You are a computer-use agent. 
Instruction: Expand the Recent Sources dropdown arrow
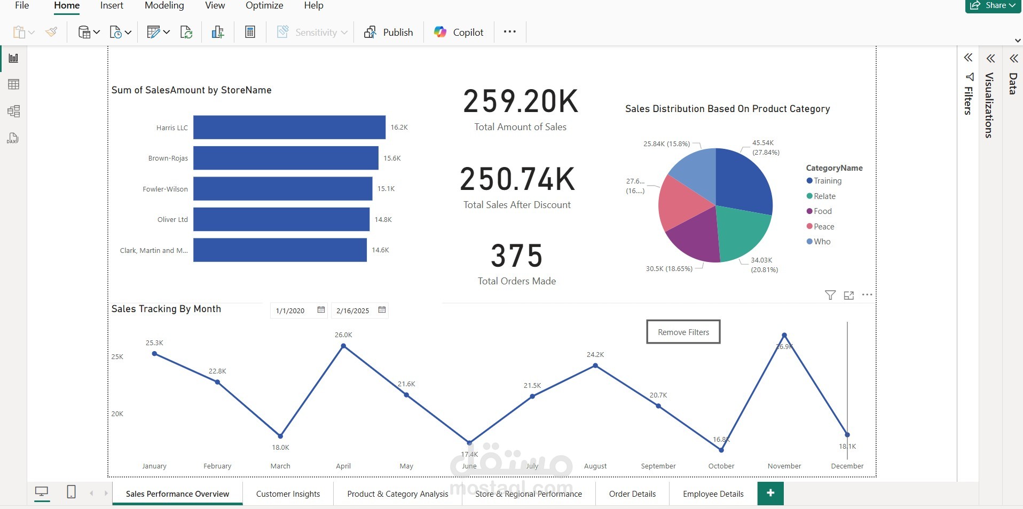click(128, 33)
